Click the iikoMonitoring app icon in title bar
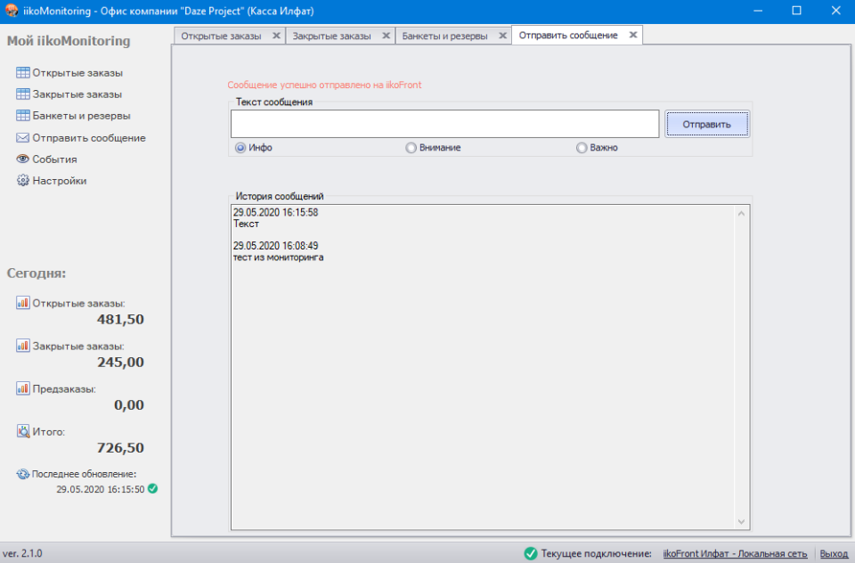The image size is (855, 563). (x=12, y=11)
